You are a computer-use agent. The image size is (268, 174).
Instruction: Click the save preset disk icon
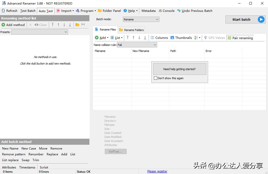tap(83, 25)
